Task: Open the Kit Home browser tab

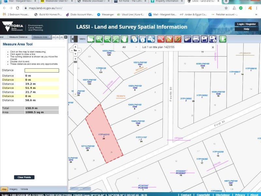Action: point(130,1)
